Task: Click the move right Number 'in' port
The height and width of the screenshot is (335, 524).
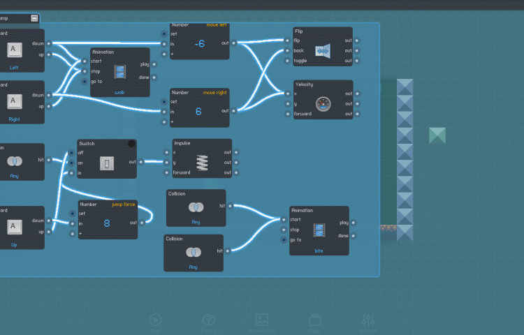Action: tap(164, 112)
